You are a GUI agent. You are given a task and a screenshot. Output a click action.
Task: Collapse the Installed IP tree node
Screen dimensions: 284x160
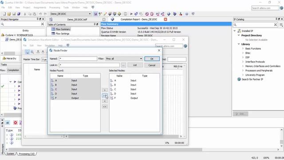[x=235, y=31]
